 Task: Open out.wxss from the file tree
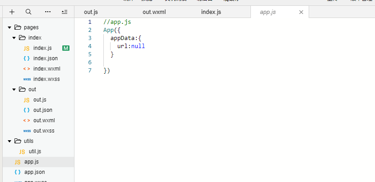44,131
